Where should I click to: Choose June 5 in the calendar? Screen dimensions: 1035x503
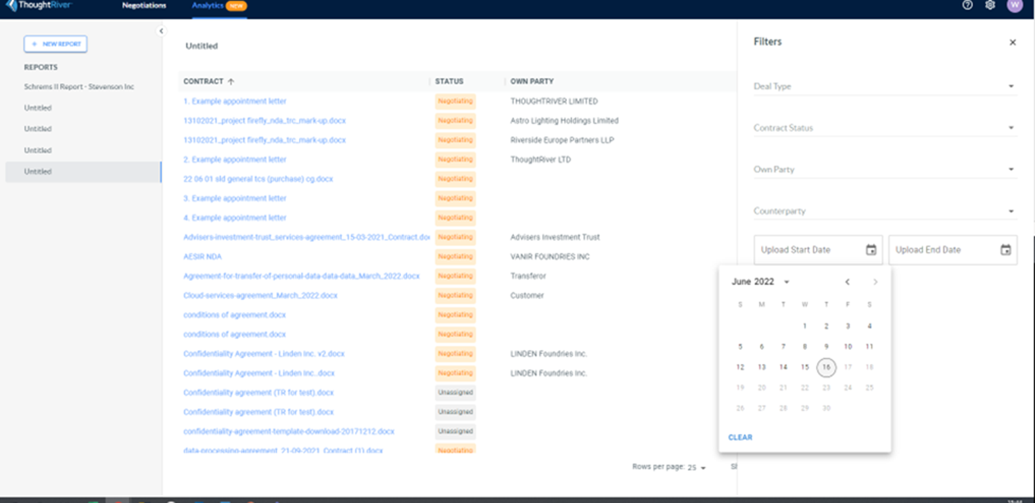[x=740, y=347]
